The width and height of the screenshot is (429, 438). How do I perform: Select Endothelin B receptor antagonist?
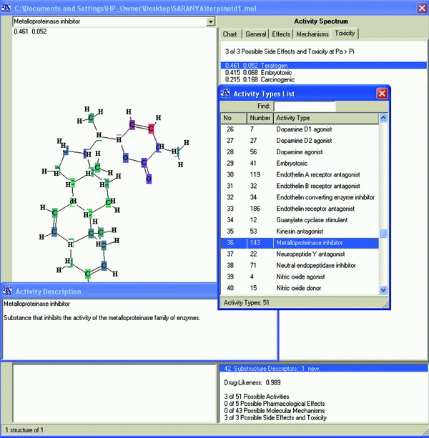pyautogui.click(x=300, y=186)
